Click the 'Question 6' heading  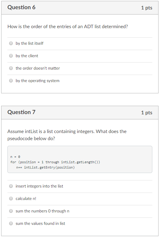pyautogui.click(x=21, y=7)
